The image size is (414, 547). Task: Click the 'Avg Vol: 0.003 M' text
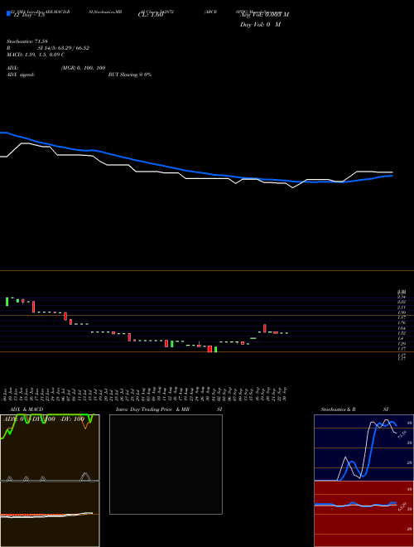coord(264,15)
